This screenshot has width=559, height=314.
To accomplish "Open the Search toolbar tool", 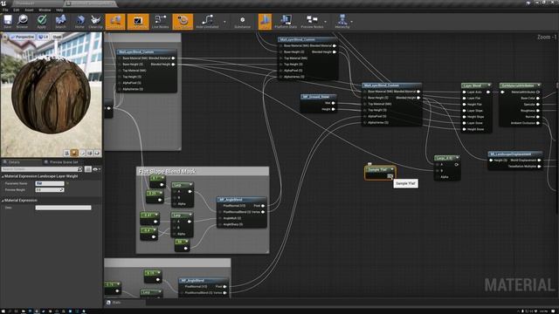I will (x=60, y=21).
